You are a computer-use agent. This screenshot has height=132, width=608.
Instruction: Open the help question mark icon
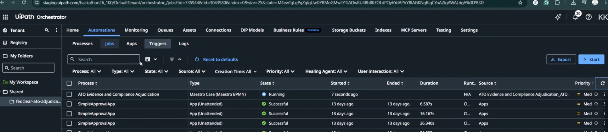click(588, 17)
